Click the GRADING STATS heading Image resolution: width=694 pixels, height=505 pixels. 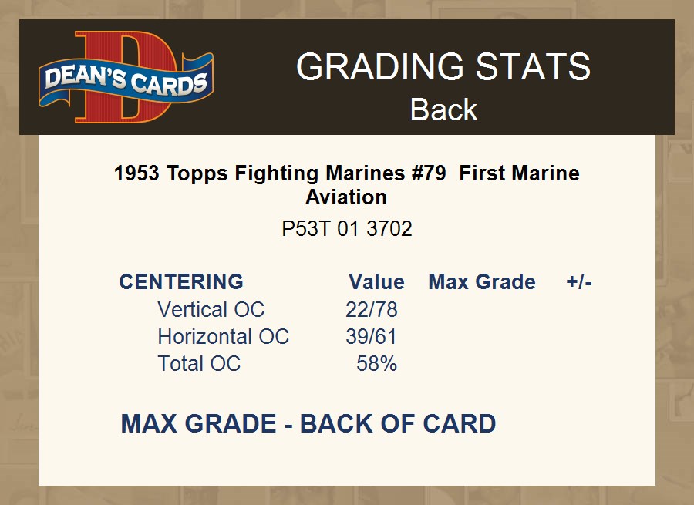pyautogui.click(x=443, y=67)
